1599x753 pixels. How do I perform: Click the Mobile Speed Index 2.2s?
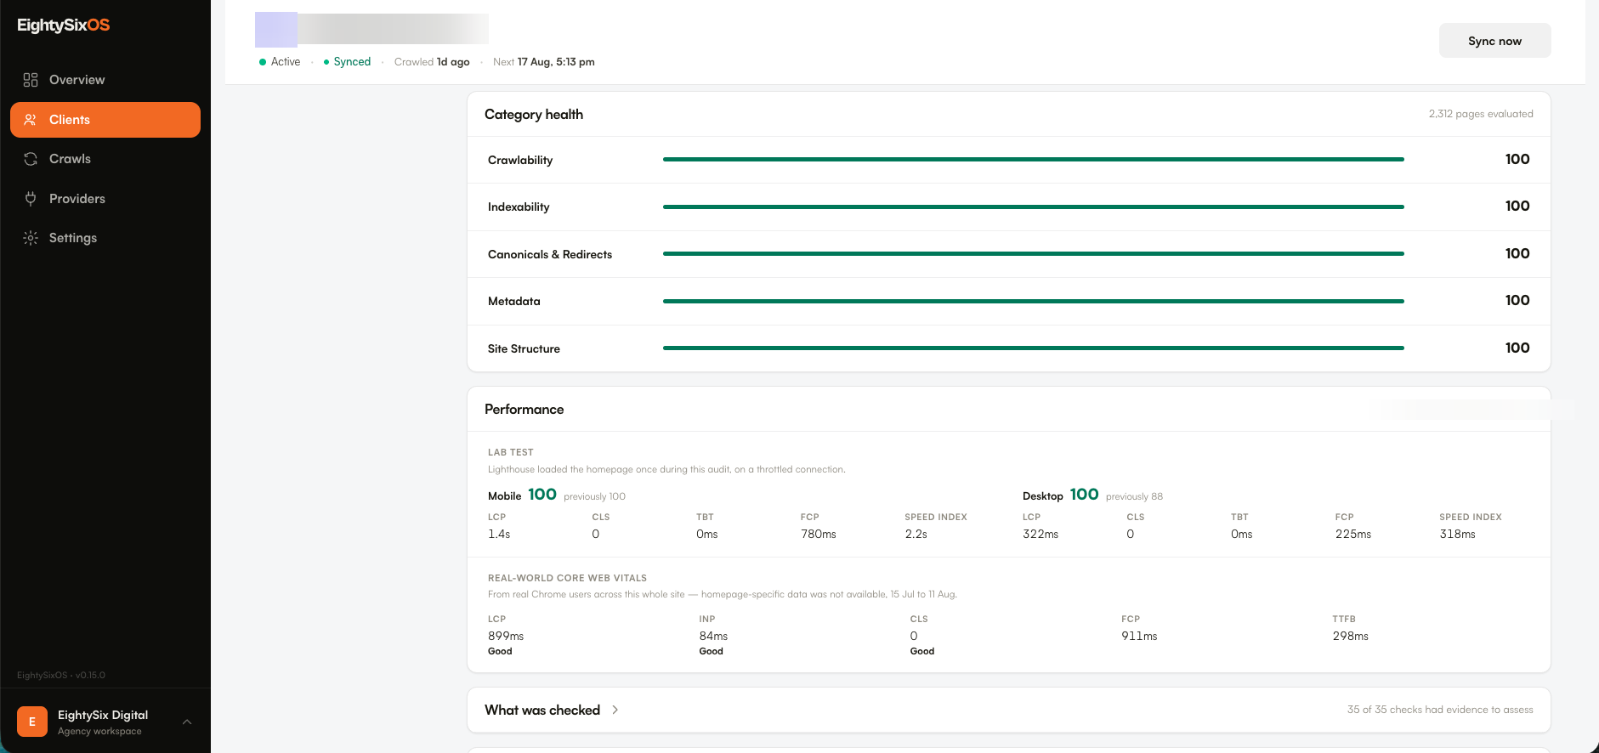[916, 534]
